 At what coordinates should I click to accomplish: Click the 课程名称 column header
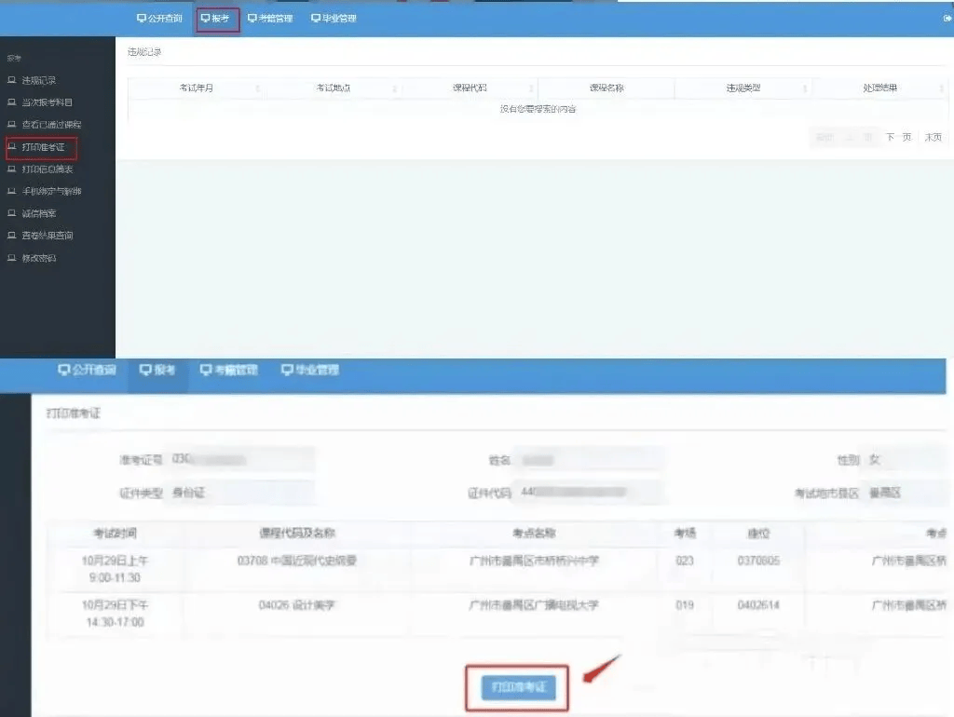coord(606,88)
